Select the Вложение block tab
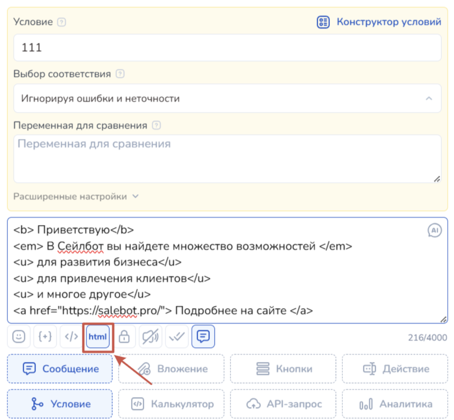The width and height of the screenshot is (454, 420). click(171, 369)
